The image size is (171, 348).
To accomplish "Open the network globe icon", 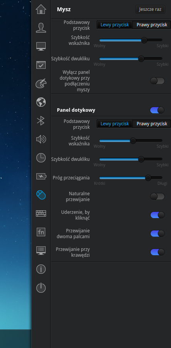I will (41, 102).
